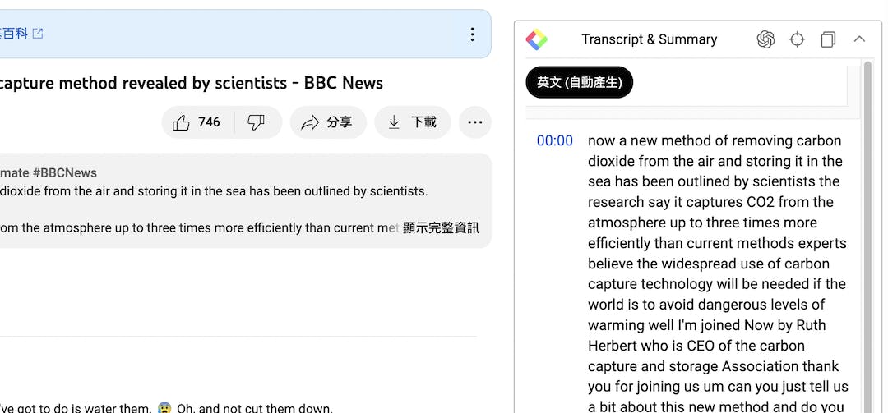This screenshot has width=888, height=413.
Task: Like the video with 746 likes
Action: coord(197,122)
